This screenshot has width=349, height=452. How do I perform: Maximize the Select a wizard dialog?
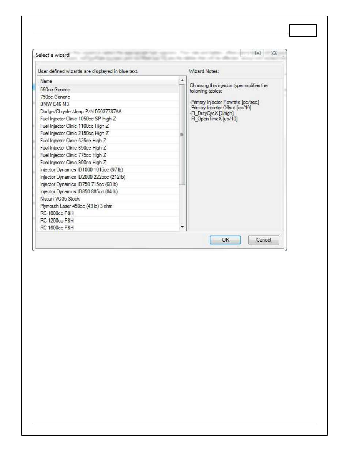point(258,53)
